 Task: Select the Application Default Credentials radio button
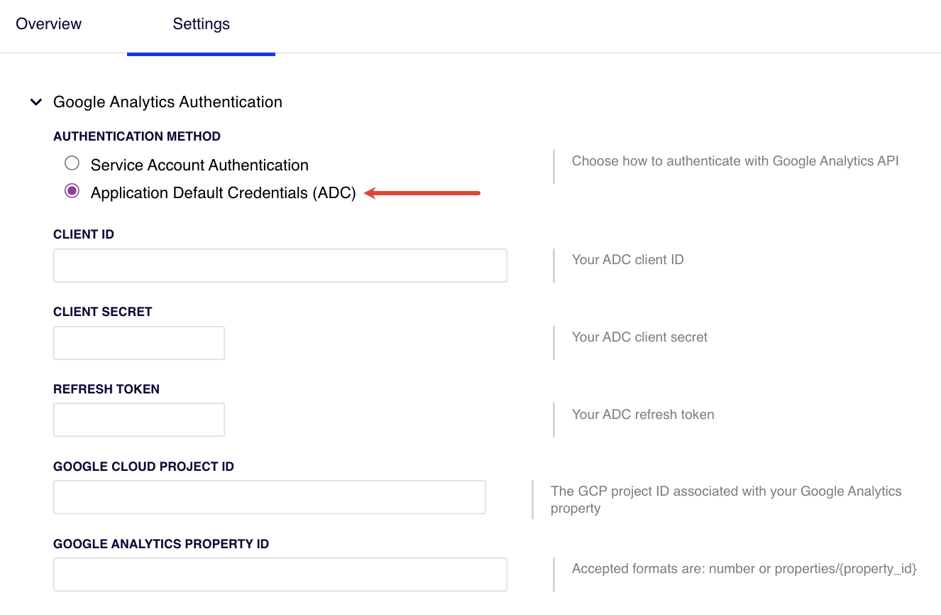pos(72,191)
